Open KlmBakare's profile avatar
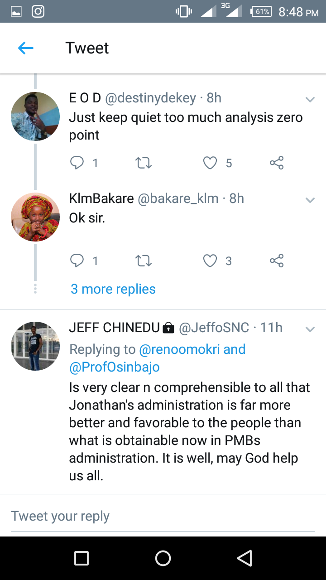326x580 pixels. click(x=35, y=217)
